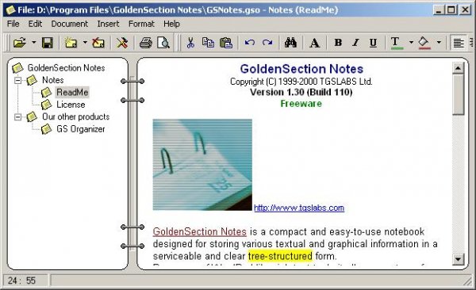
Task: Close the GoldenSection Notes window
Action: 466,10
